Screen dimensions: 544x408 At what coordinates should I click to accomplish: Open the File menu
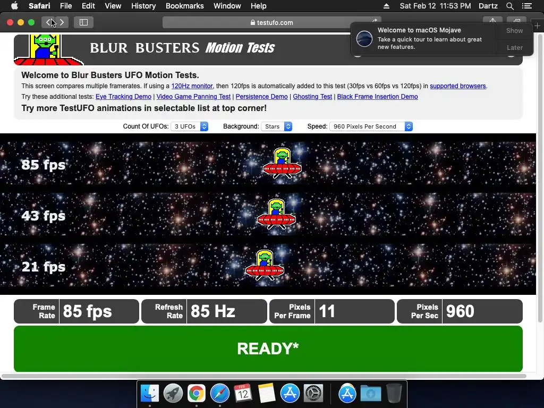[66, 6]
